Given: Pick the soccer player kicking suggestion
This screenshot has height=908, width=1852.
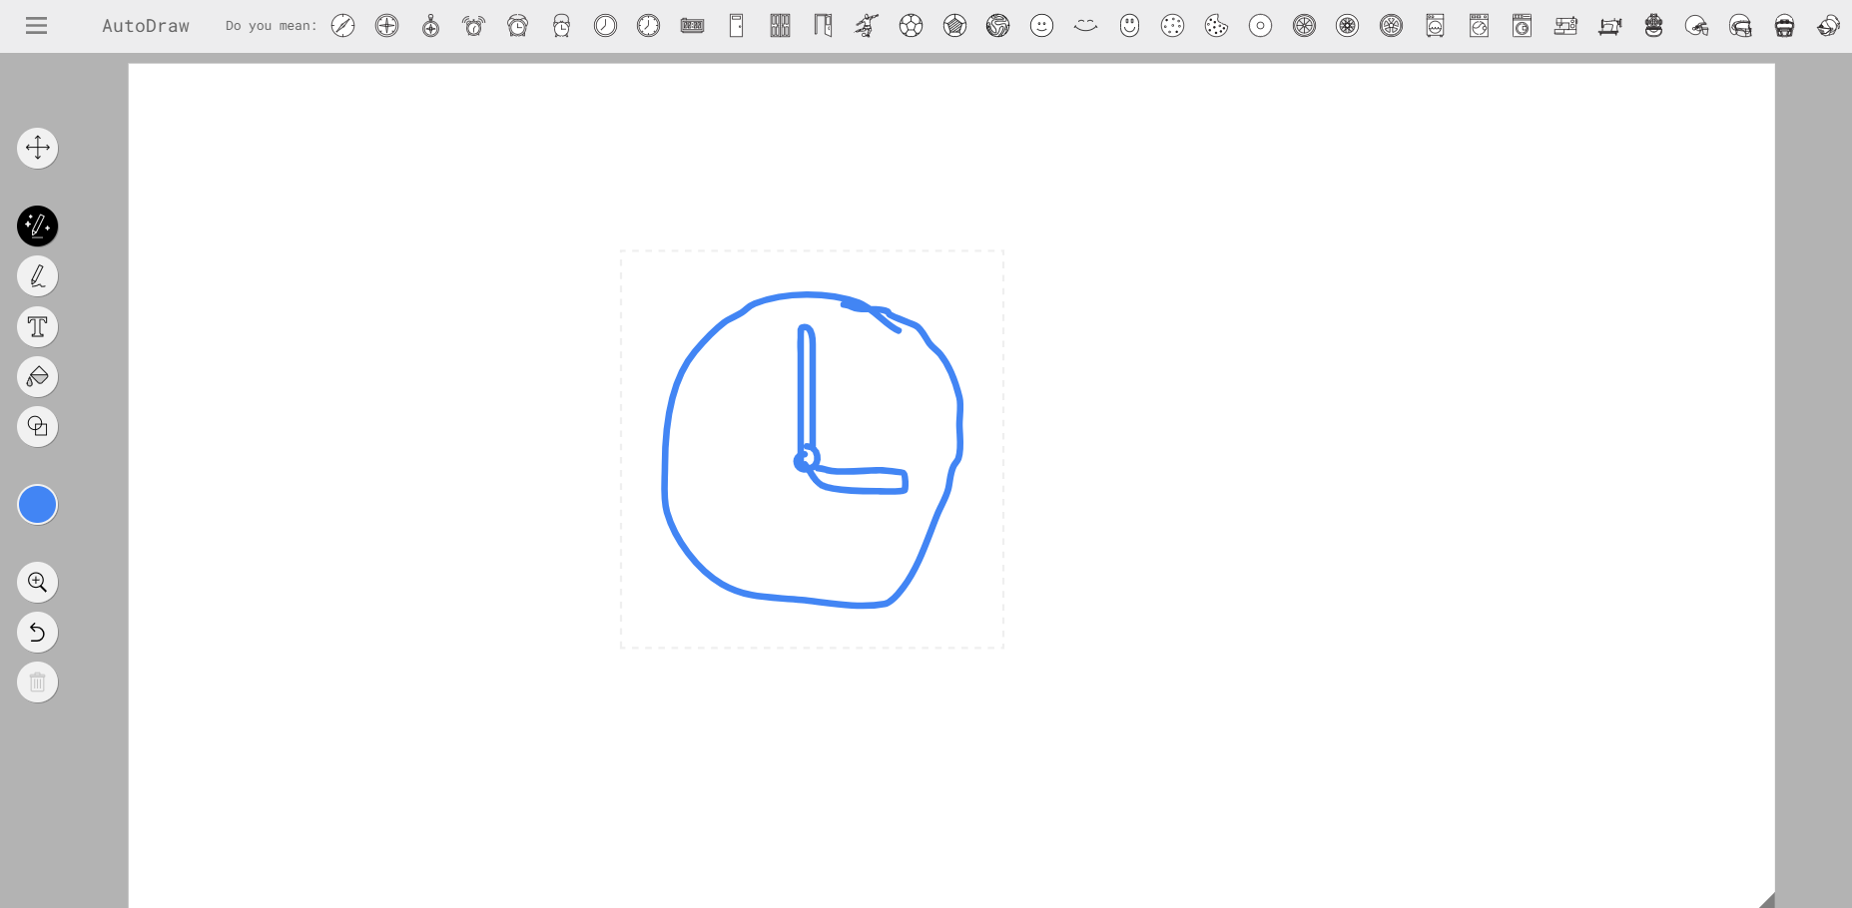Looking at the screenshot, I should click(x=867, y=26).
